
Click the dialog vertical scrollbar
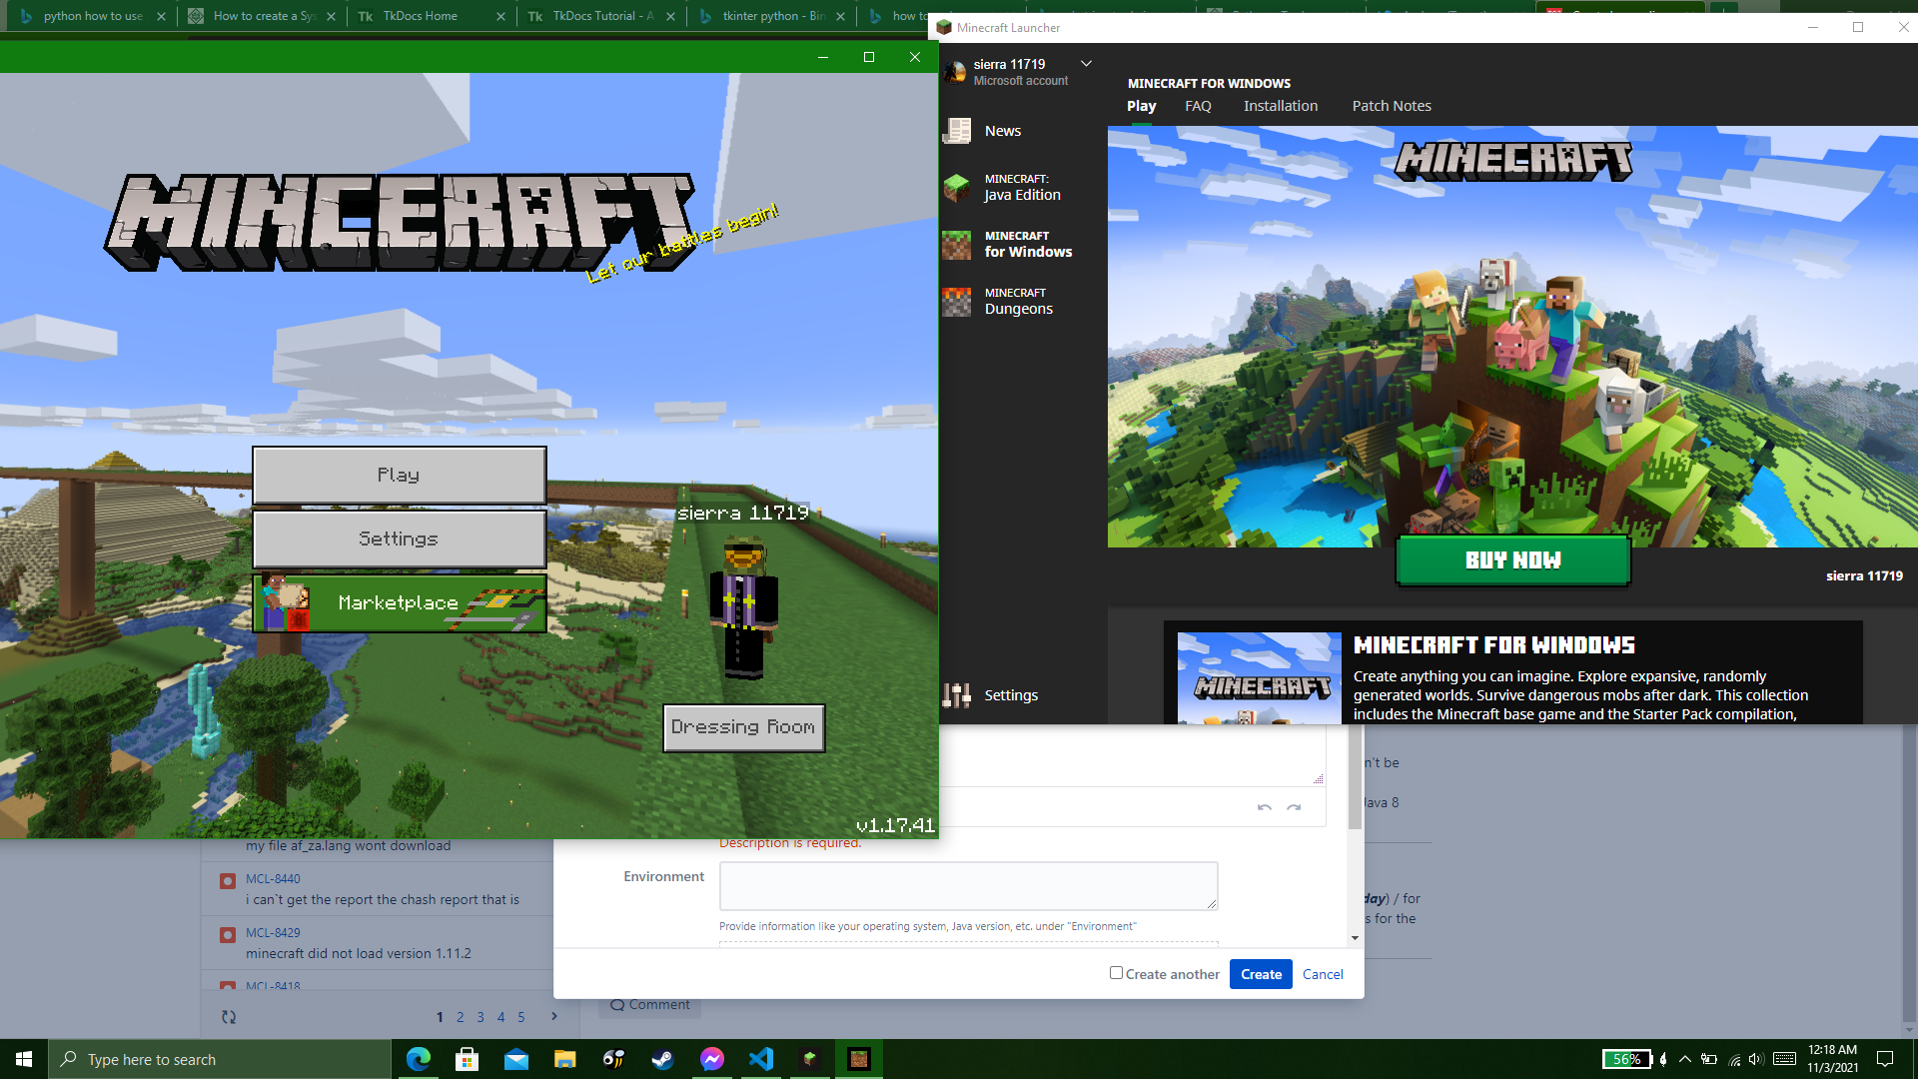tap(1355, 833)
